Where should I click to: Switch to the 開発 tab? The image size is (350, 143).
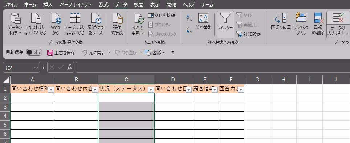pos(171,4)
